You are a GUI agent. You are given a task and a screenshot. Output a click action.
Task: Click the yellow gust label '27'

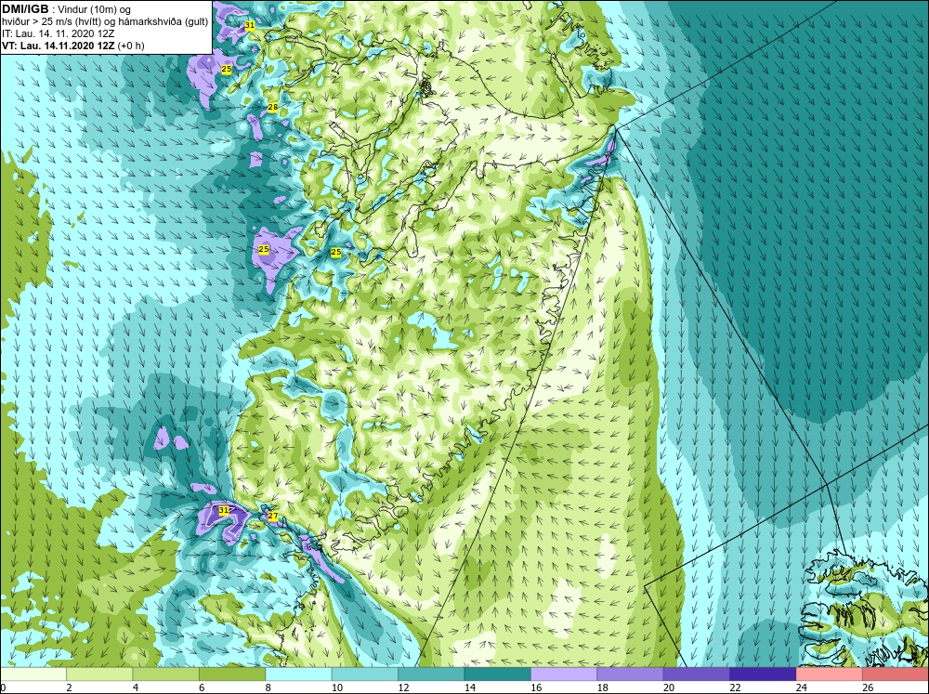pyautogui.click(x=272, y=517)
